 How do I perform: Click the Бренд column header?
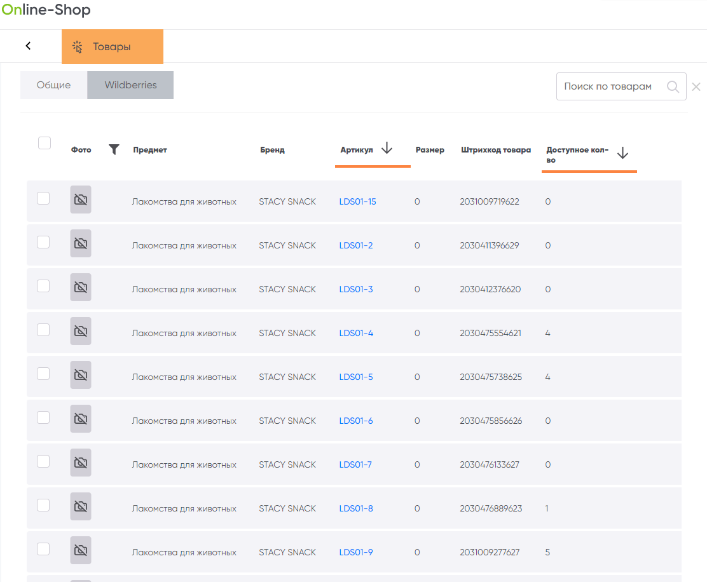(x=272, y=149)
